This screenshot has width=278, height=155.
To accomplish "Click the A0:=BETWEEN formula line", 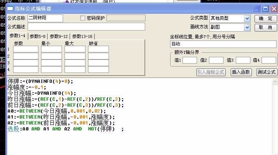I will (x=57, y=111).
